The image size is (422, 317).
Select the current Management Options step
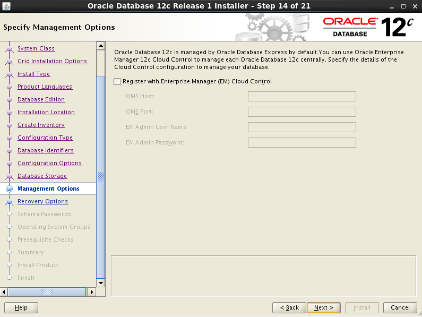pyautogui.click(x=48, y=189)
